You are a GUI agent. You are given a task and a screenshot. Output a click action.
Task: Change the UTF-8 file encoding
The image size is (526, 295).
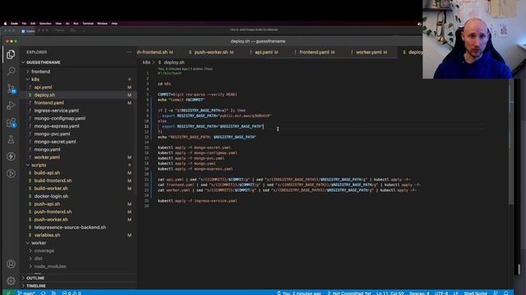point(441,293)
